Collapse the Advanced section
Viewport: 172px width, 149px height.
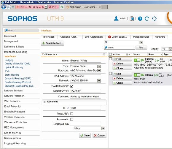tap(44, 102)
